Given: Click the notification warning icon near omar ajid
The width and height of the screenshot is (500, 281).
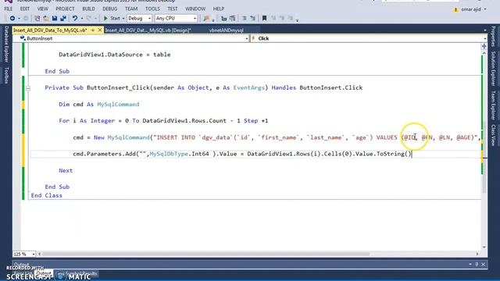Looking at the screenshot, I should (x=455, y=9).
